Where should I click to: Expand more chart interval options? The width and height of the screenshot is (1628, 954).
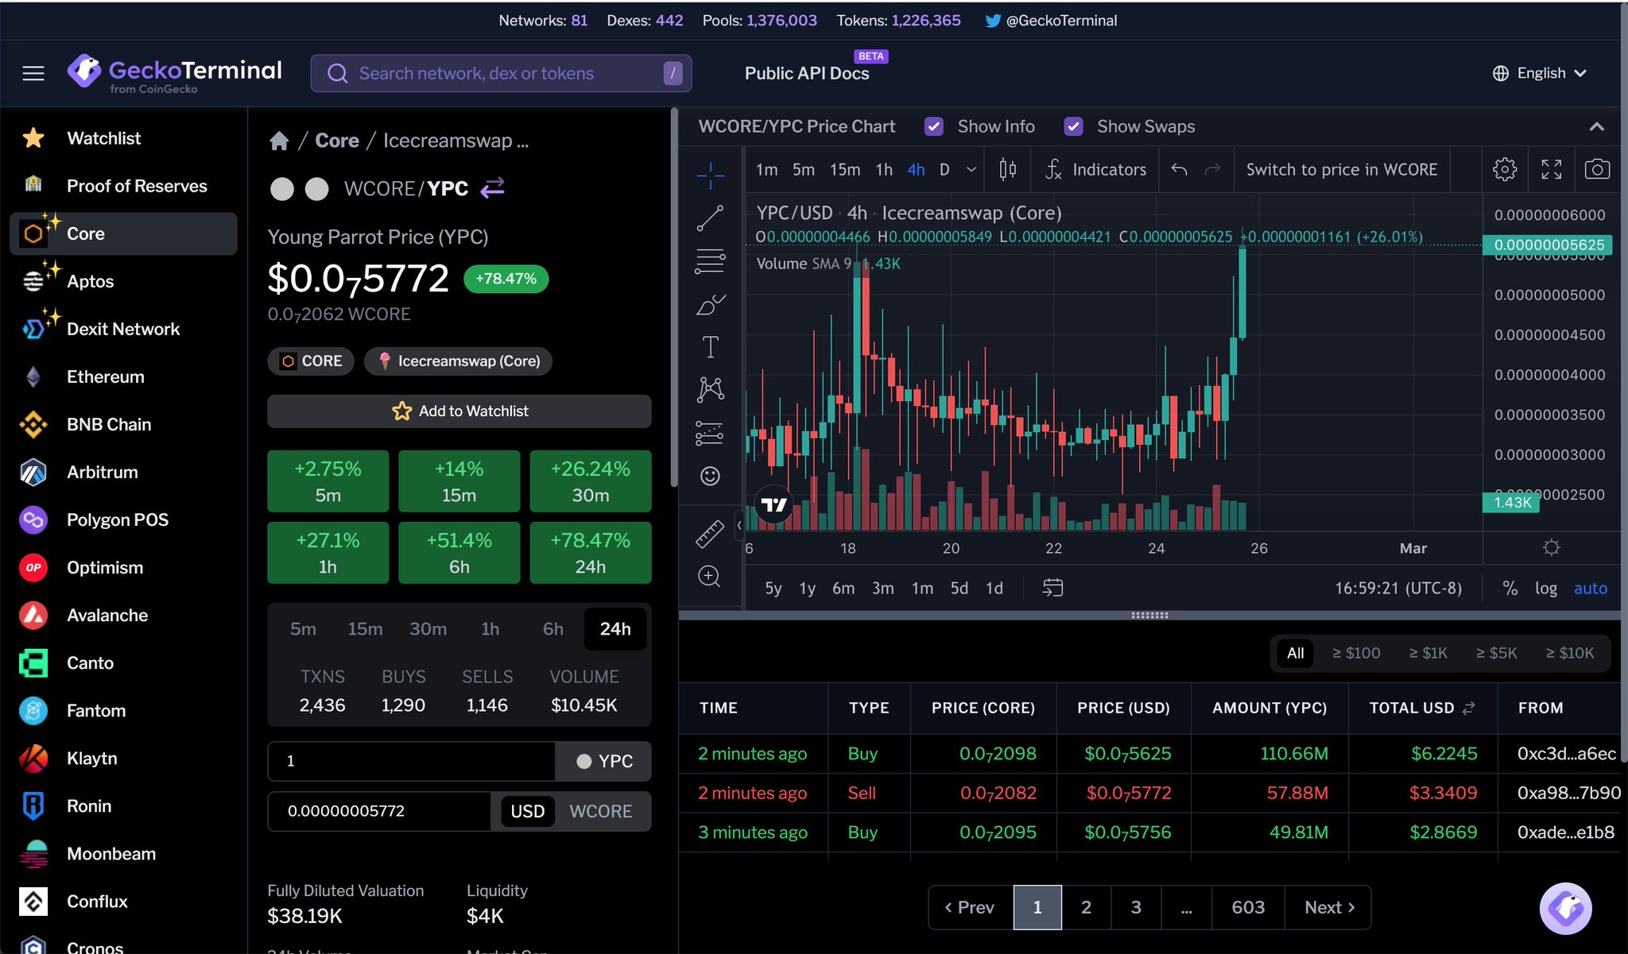[x=971, y=169]
